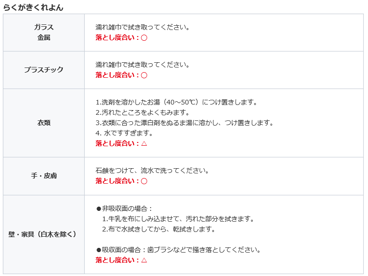Click the circle rating in 手・皮膚 row

pyautogui.click(x=144, y=181)
